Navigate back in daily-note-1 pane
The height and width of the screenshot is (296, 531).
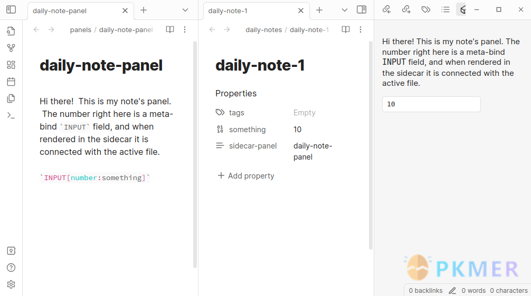click(x=212, y=29)
